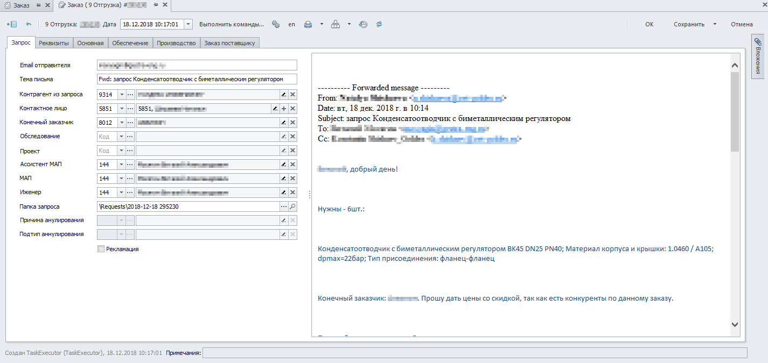Click the clock history icon in toolbar
Image resolution: width=768 pixels, height=363 pixels.
click(363, 24)
